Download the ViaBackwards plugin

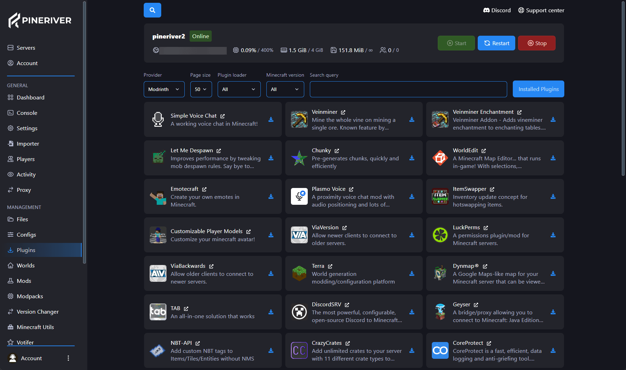pos(271,274)
